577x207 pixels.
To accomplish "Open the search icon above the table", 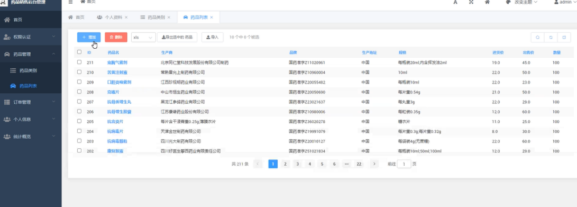I will point(538,37).
